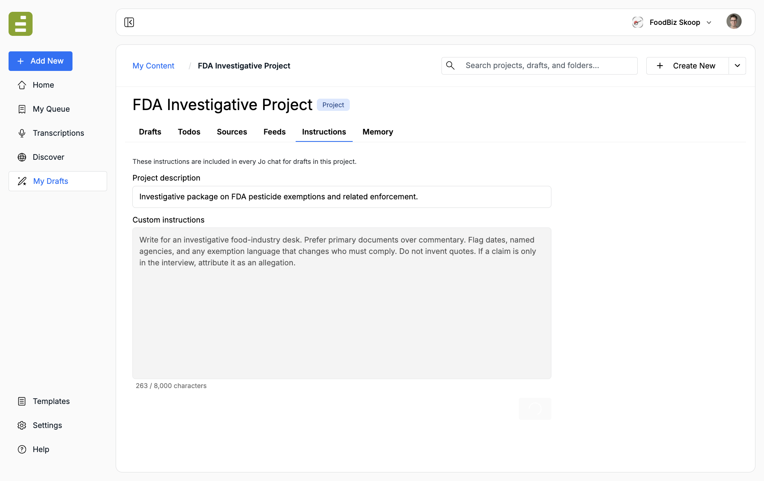Image resolution: width=764 pixels, height=481 pixels.
Task: Go to Discover in the sidebar
Action: click(x=58, y=157)
